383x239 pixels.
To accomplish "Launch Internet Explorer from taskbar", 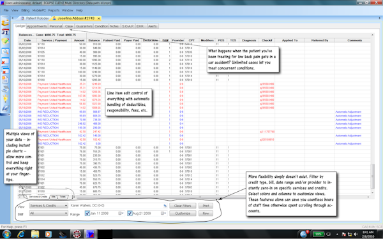I will (21, 234).
